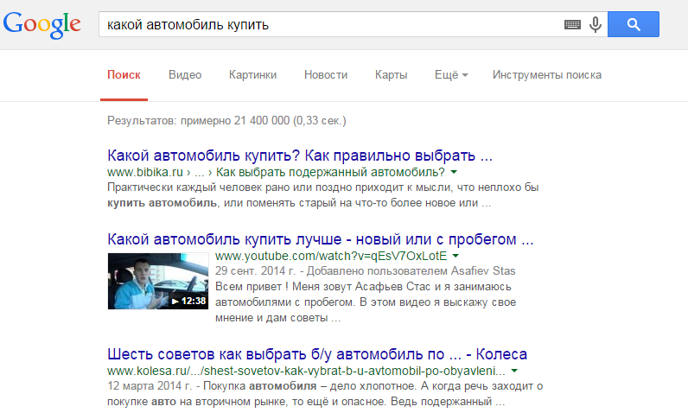The image size is (688, 413).
Task: Expand the Ещё dropdown menu
Action: tap(451, 75)
